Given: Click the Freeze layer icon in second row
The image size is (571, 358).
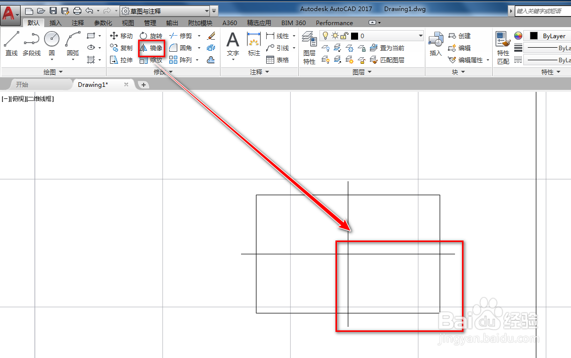Looking at the screenshot, I should click(x=350, y=48).
